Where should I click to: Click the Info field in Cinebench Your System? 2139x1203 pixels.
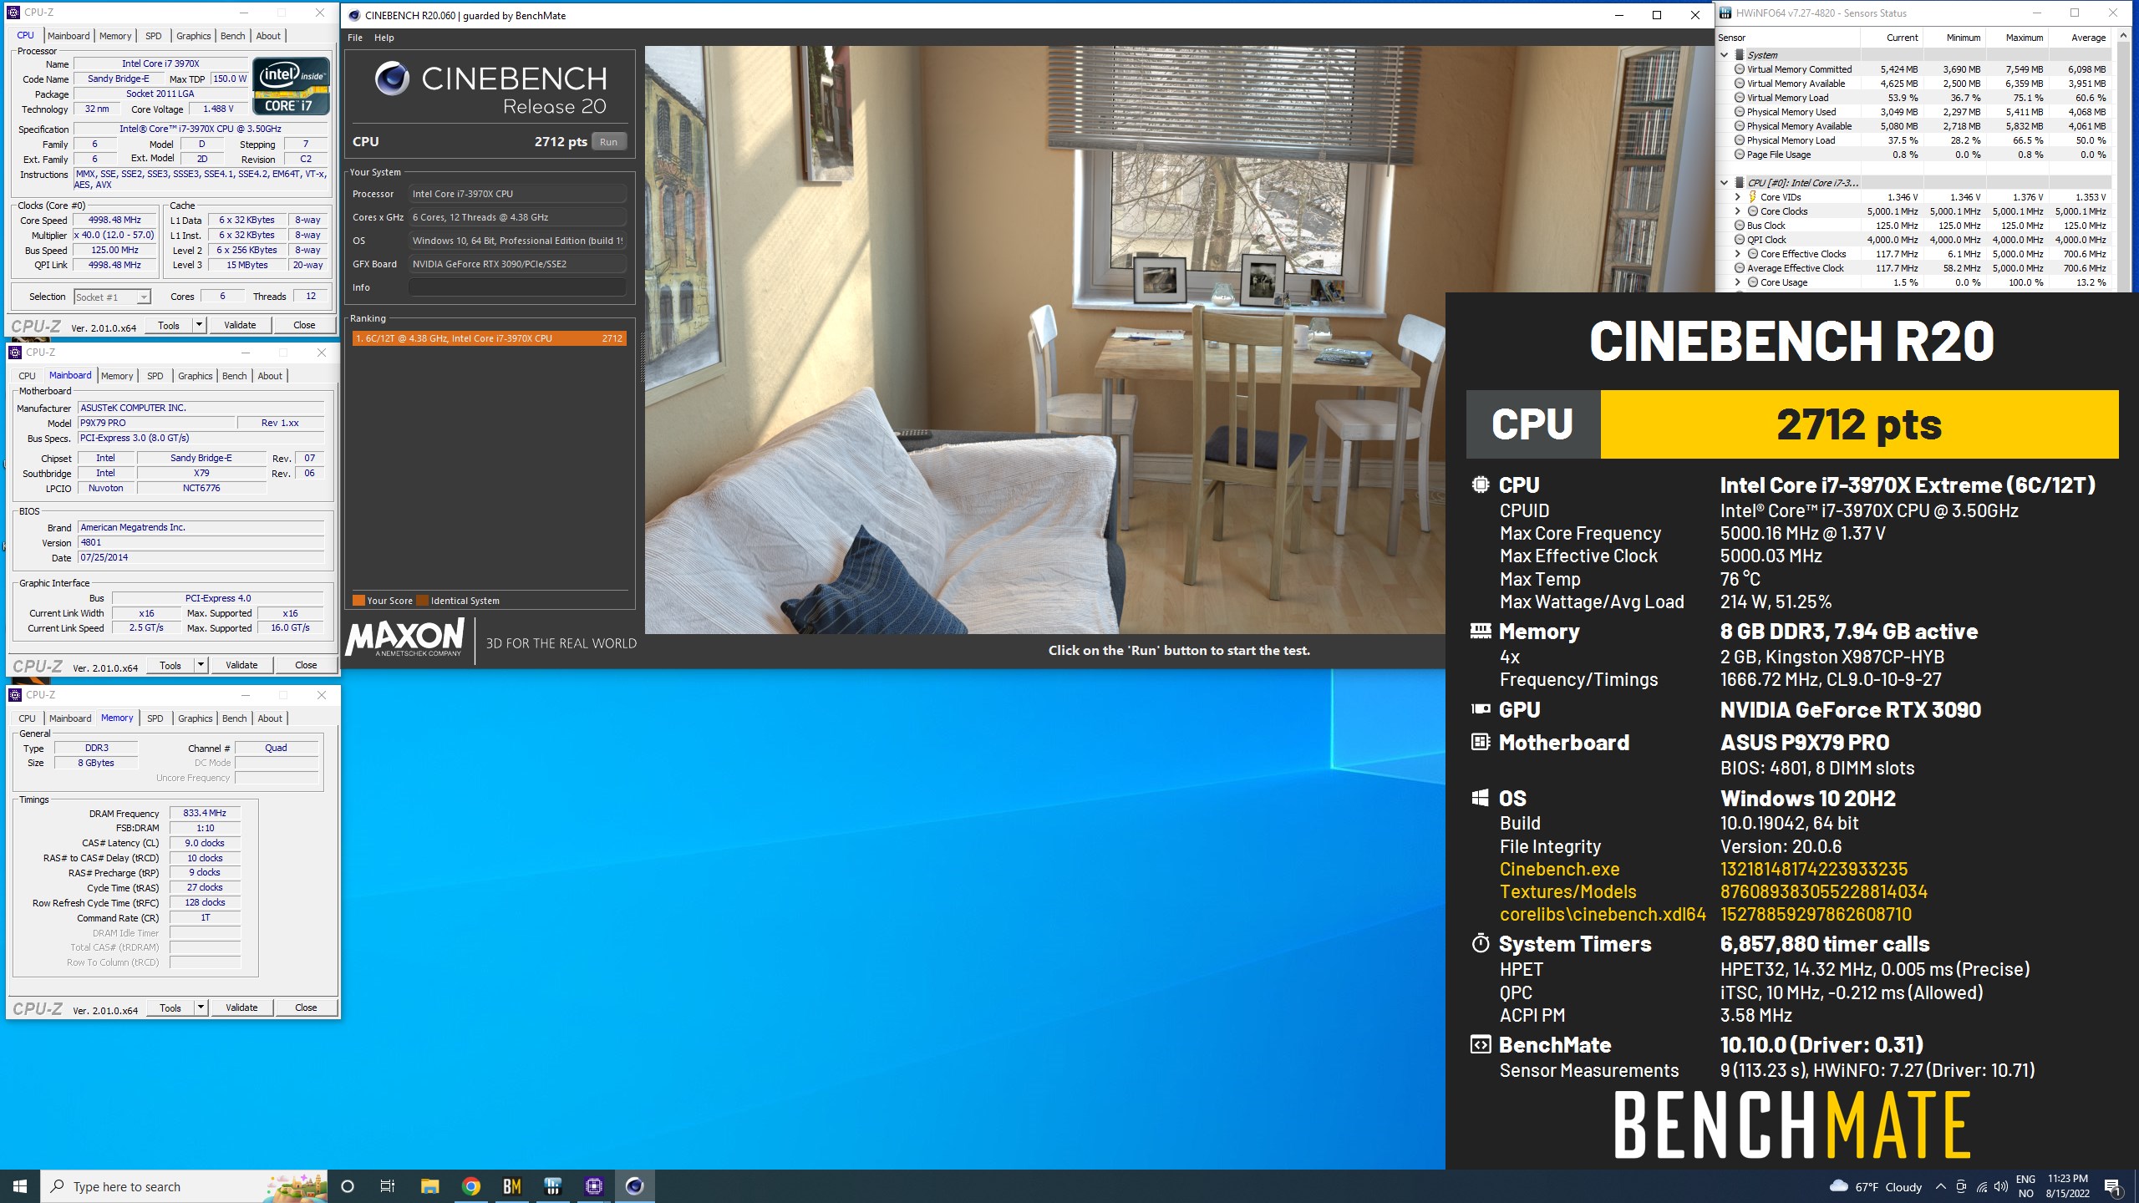(517, 287)
